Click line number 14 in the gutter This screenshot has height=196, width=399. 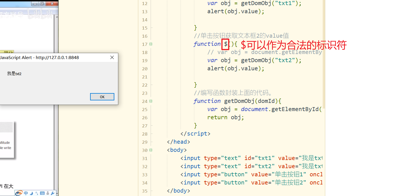point(145,20)
